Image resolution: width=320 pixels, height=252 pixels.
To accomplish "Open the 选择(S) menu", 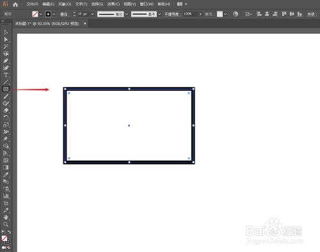I will pyautogui.click(x=97, y=4).
